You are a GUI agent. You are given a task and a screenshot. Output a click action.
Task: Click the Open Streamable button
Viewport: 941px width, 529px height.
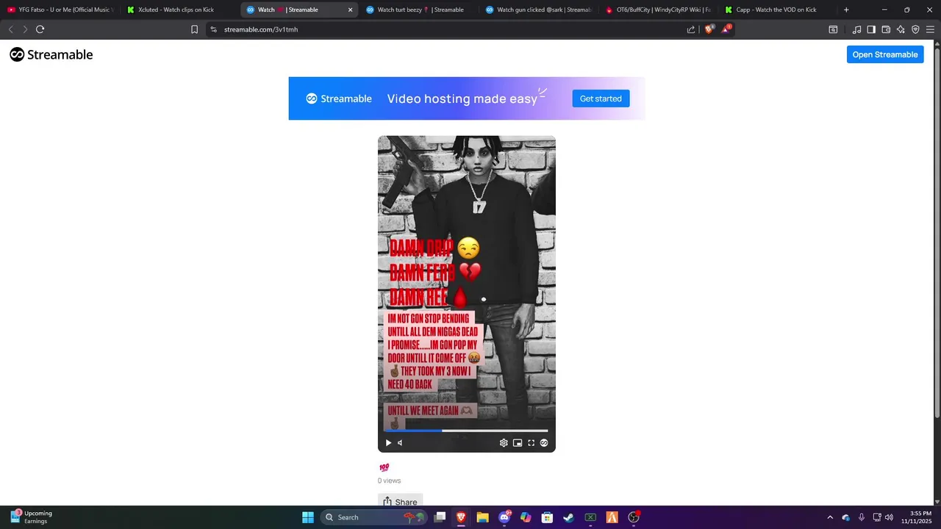(x=885, y=54)
